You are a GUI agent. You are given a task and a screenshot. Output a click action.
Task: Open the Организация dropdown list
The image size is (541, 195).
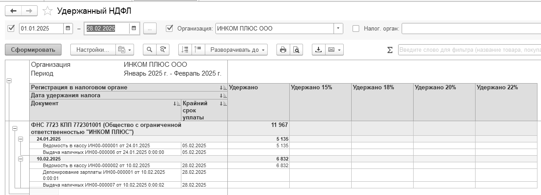(338, 28)
